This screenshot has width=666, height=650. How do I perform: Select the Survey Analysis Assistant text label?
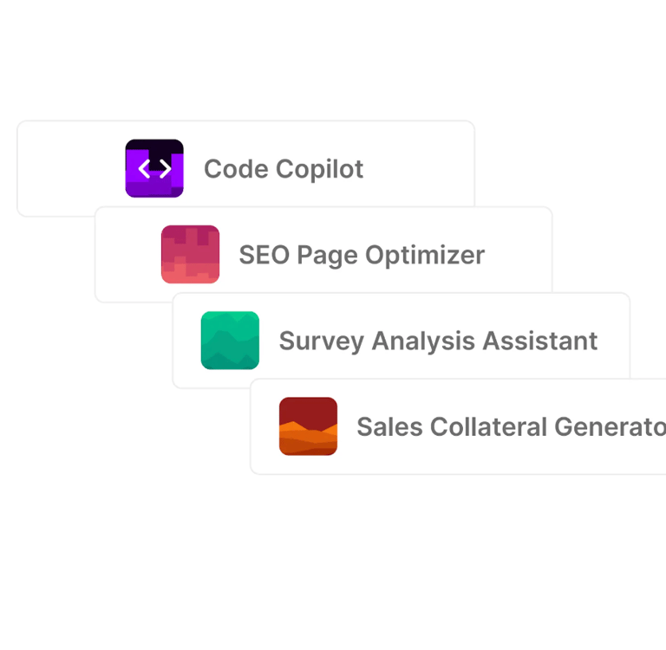coord(438,341)
